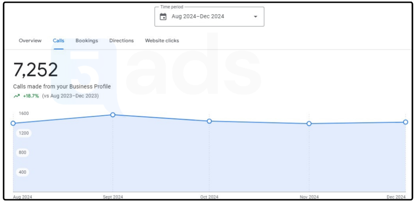Image resolution: width=416 pixels, height=202 pixels.
Task: Click the calendar icon in Time period
Action: pos(163,17)
